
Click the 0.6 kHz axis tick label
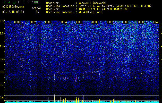pyautogui.click(x=2, y=98)
